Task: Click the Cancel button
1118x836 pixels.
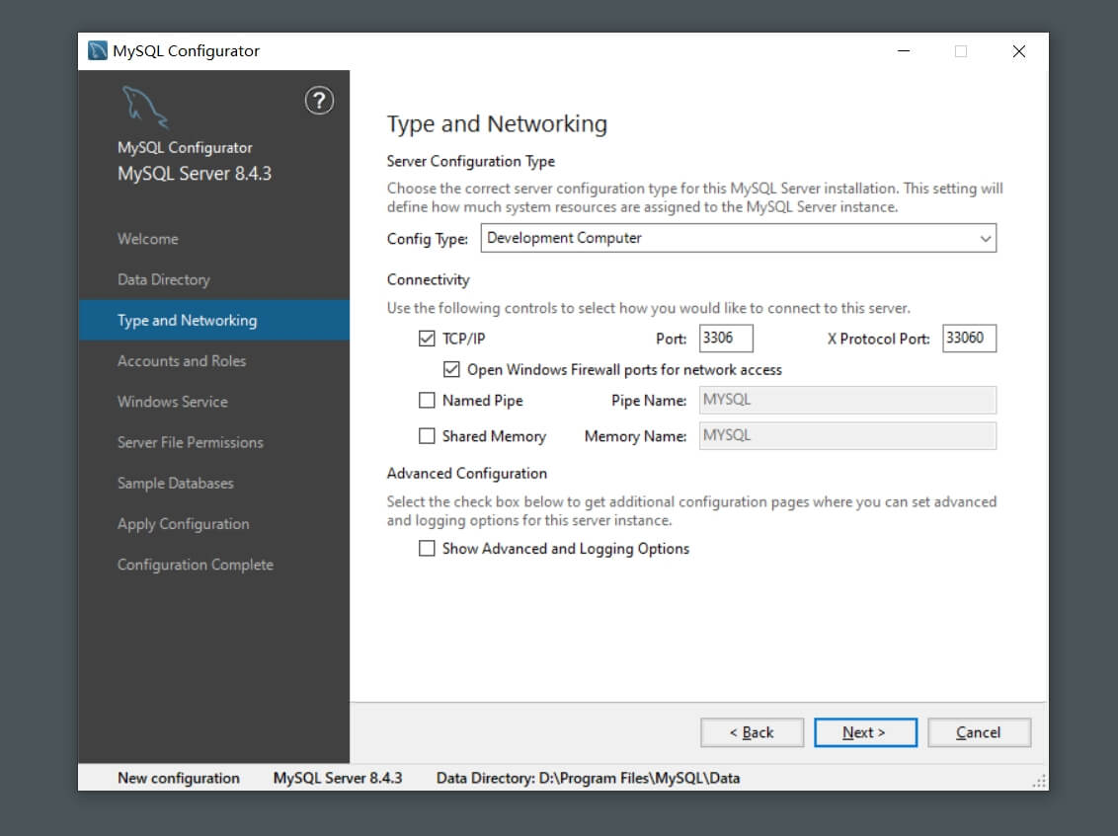Action: coord(978,732)
